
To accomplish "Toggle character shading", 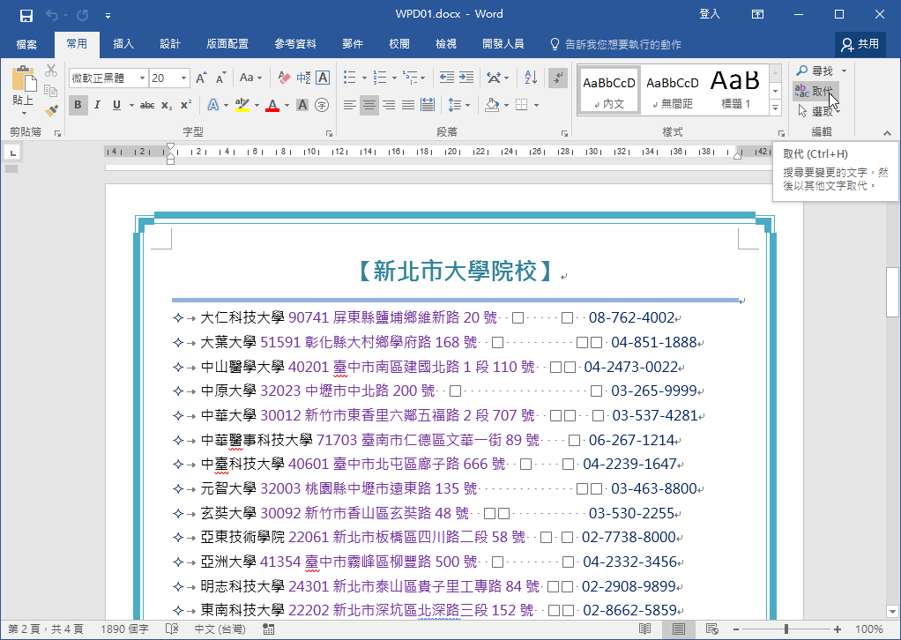I will pos(302,105).
